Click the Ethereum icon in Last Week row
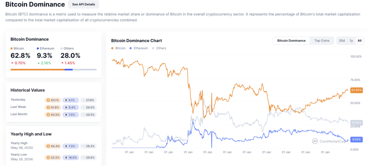 (65, 107)
